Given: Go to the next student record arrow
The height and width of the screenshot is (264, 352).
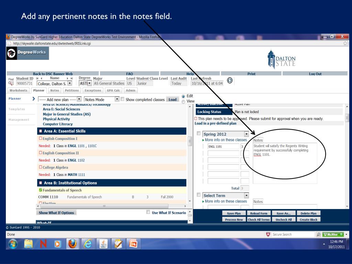Looking at the screenshot, I should (67, 78).
